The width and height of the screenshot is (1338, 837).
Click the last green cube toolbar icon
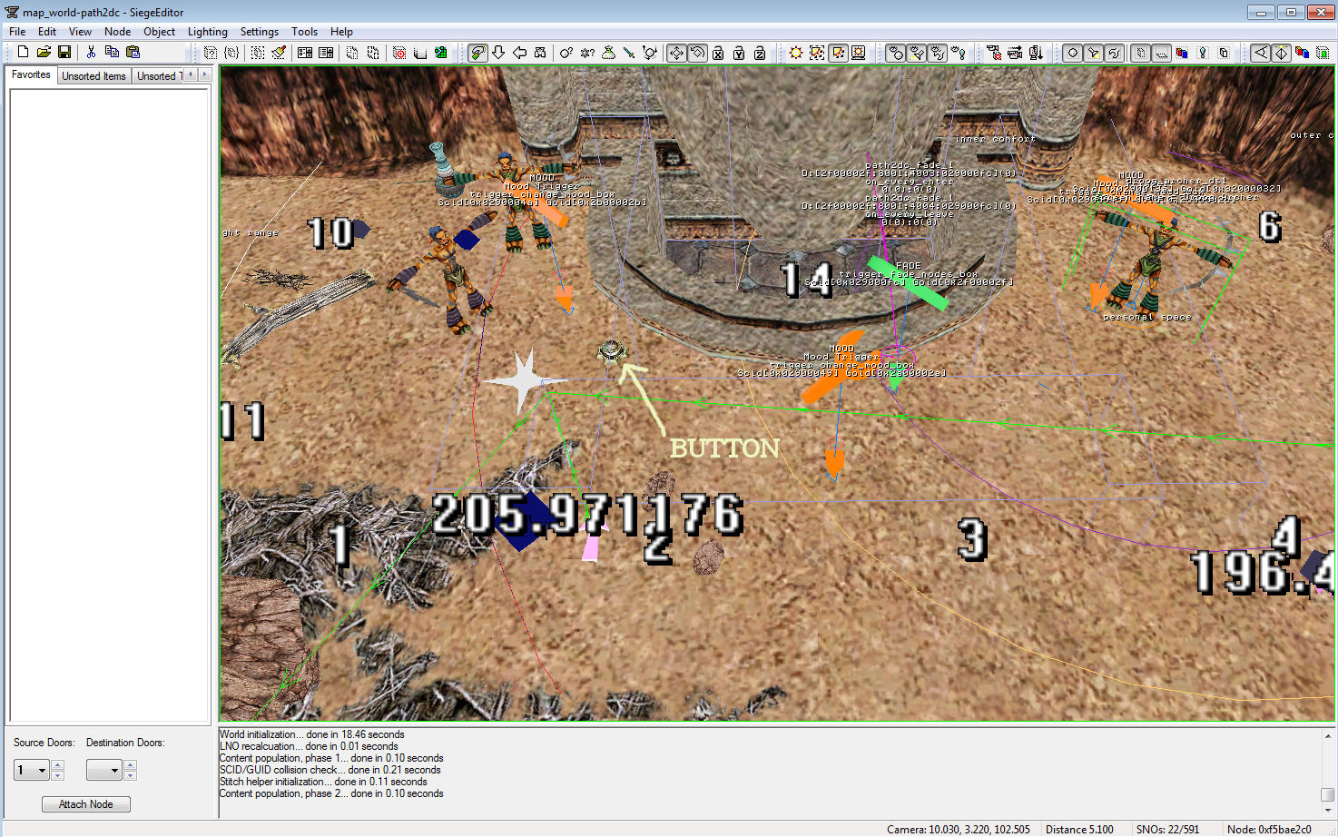click(1323, 53)
